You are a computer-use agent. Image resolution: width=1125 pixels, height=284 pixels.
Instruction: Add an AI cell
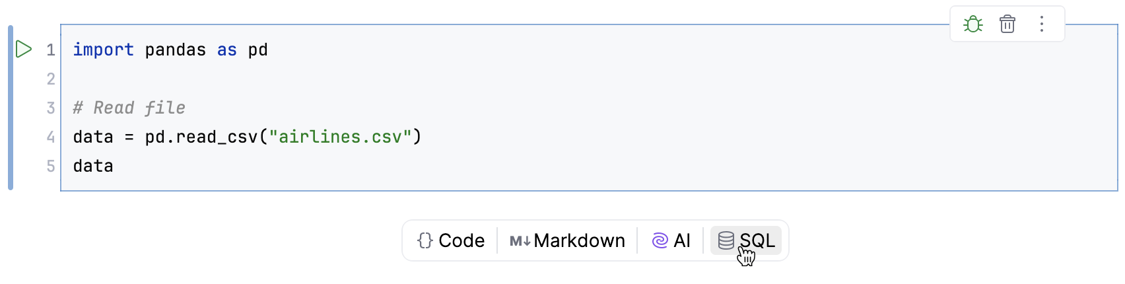coord(671,240)
